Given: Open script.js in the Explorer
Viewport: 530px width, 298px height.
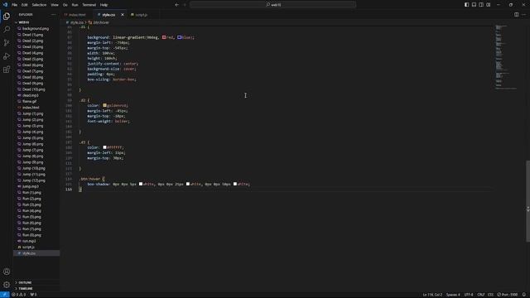Looking at the screenshot, I should (x=28, y=247).
